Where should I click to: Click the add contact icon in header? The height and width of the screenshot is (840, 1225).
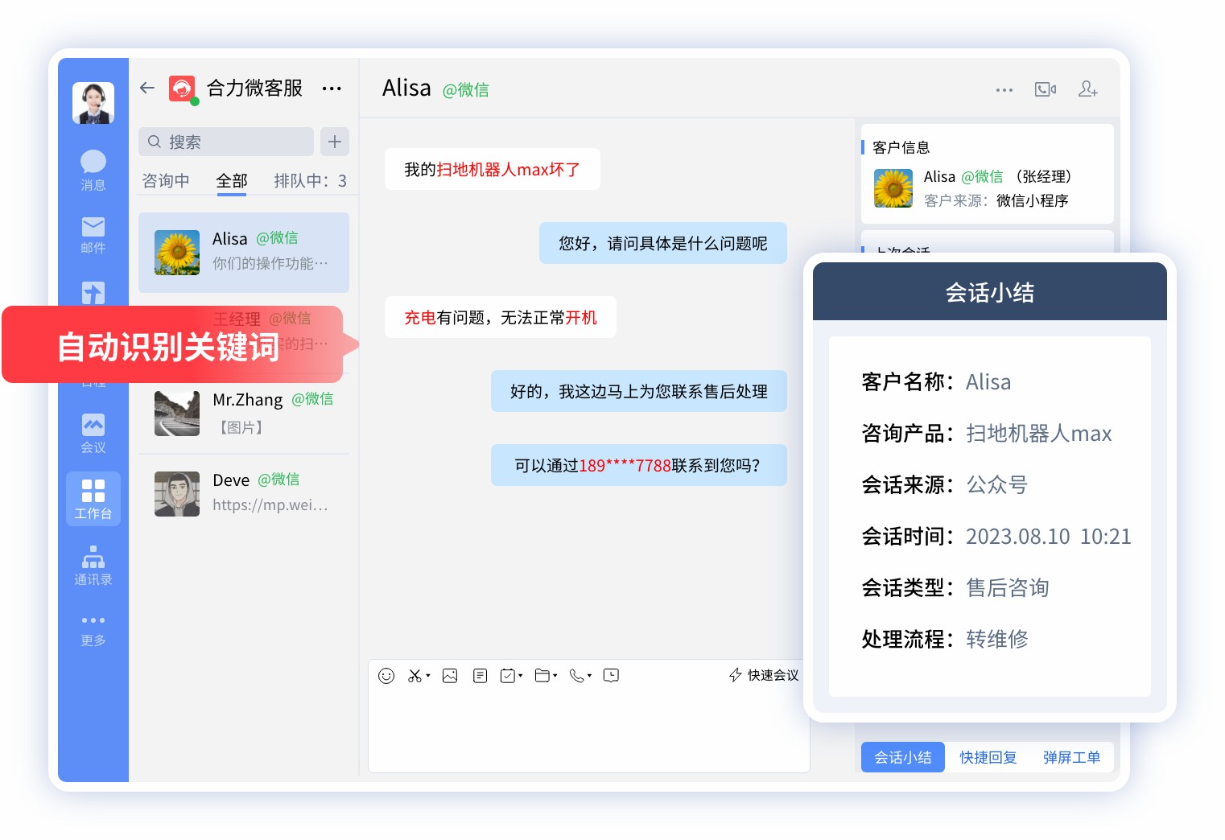tap(1087, 89)
